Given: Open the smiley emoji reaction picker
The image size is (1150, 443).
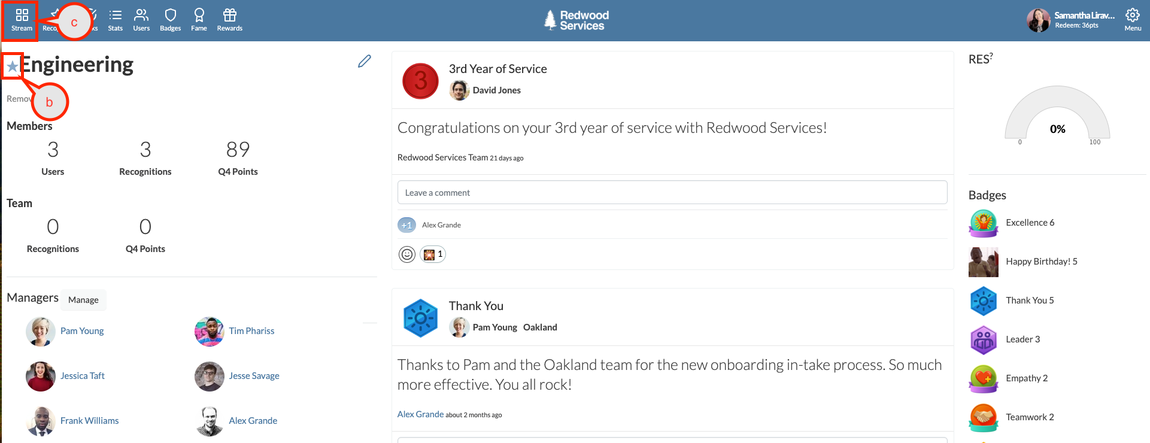Looking at the screenshot, I should [407, 254].
